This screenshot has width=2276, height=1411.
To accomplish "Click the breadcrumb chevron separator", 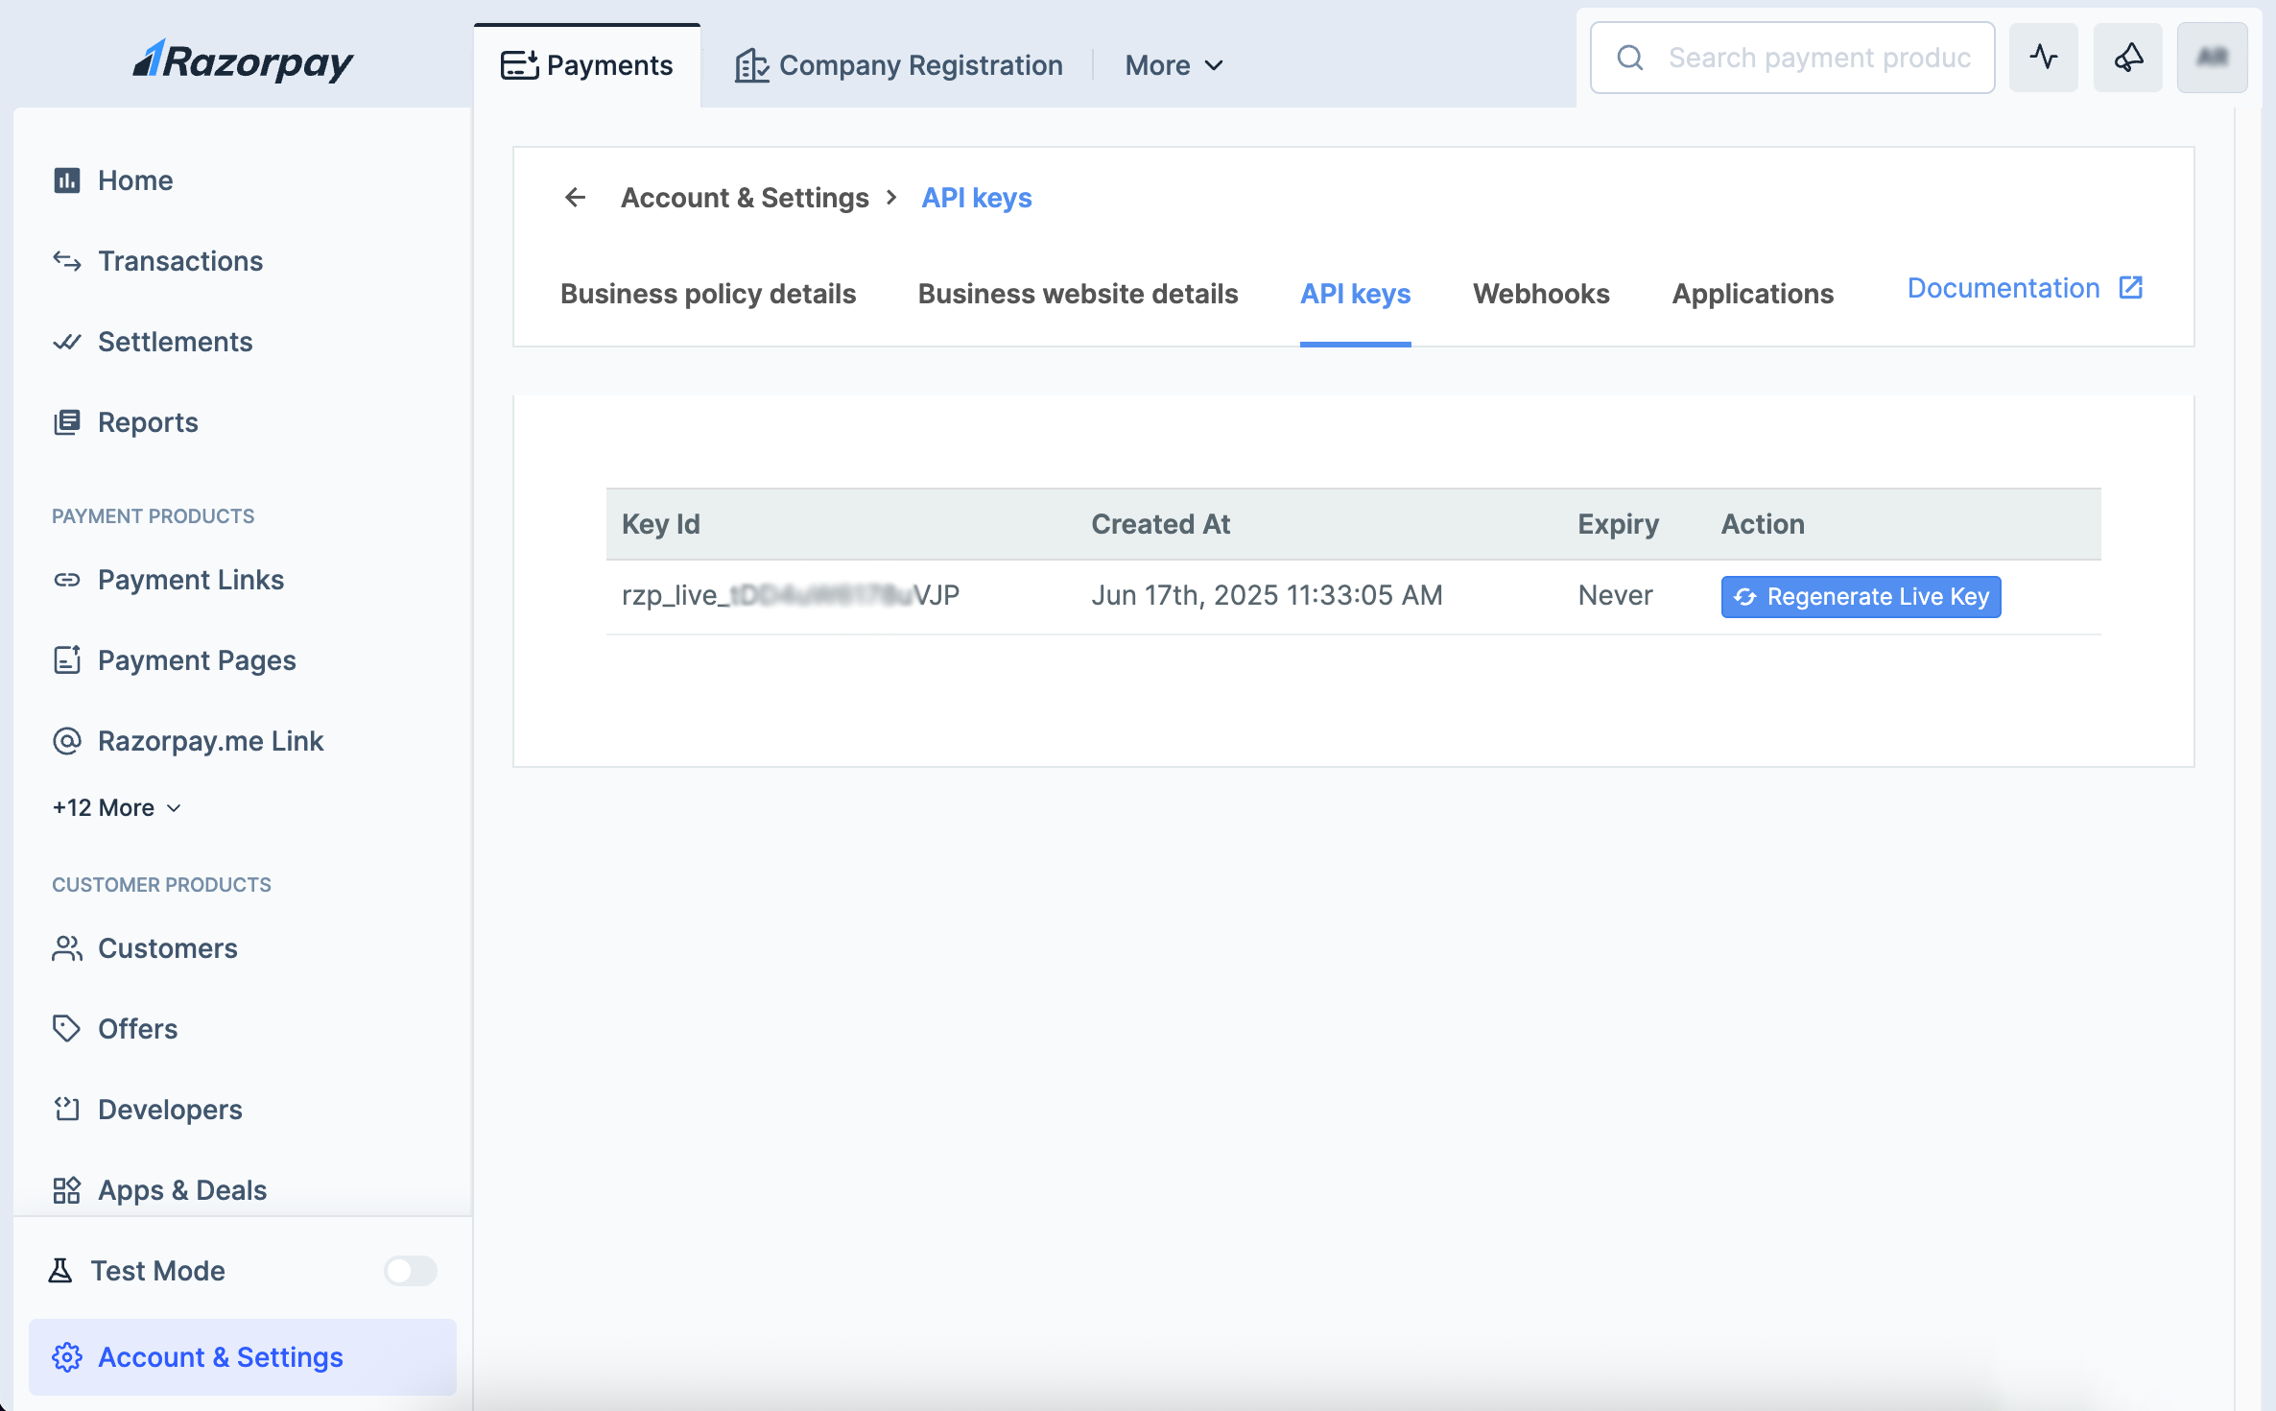I will tap(892, 198).
